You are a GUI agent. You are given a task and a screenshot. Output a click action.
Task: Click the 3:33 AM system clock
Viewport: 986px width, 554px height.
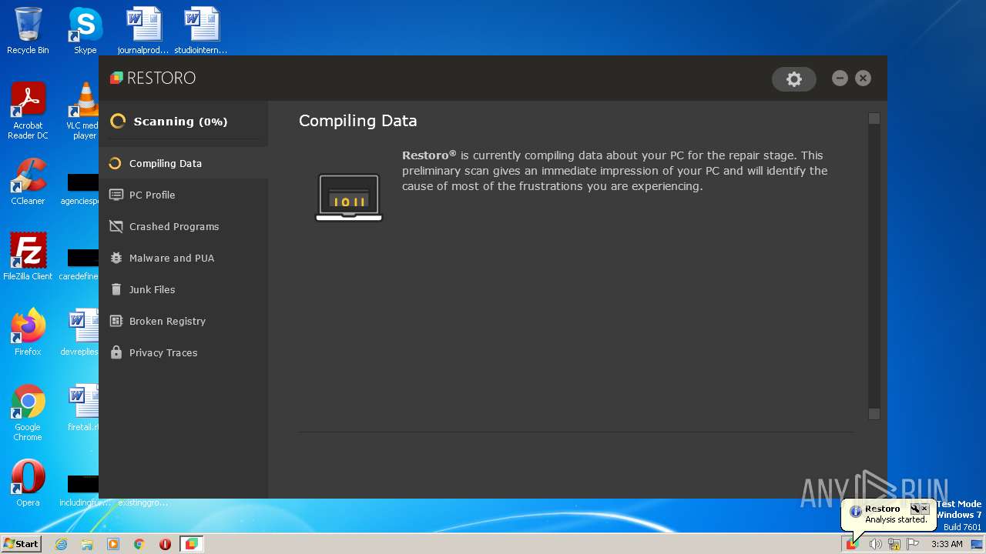[947, 544]
